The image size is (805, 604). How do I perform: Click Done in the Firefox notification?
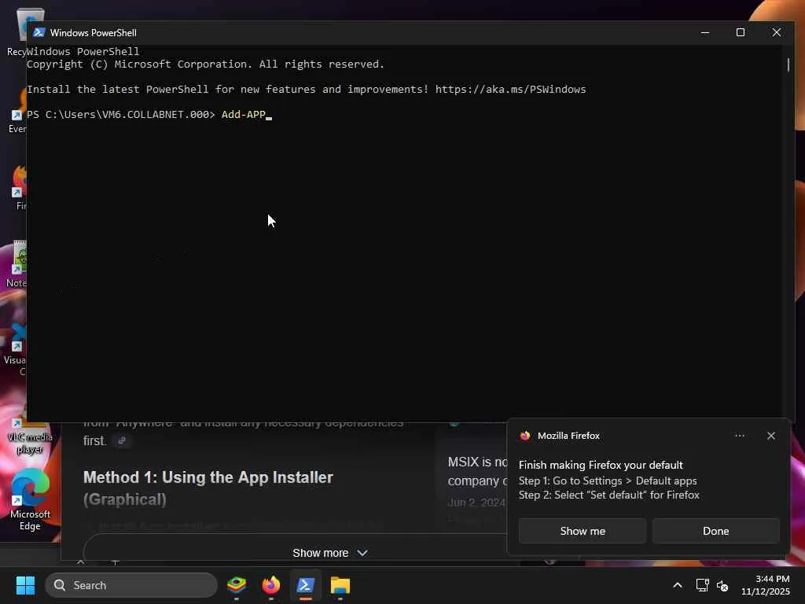tap(715, 531)
